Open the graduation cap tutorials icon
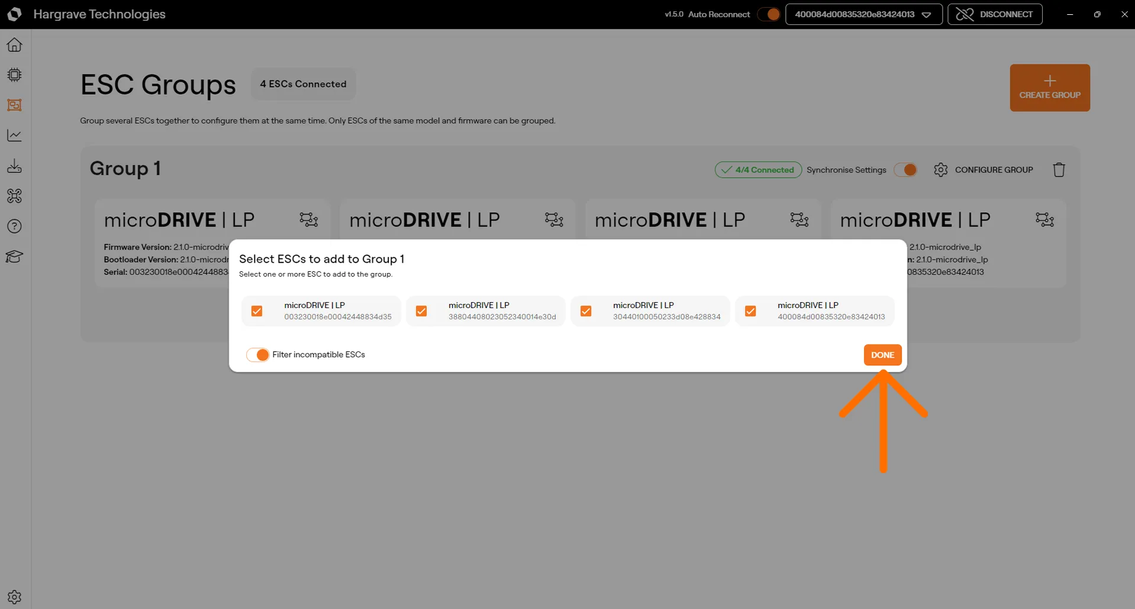 coord(14,257)
